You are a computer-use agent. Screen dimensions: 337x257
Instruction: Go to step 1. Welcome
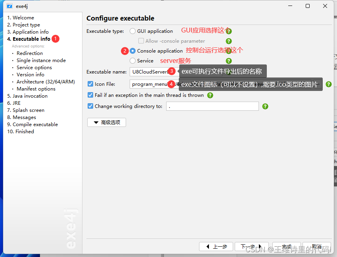pos(21,17)
